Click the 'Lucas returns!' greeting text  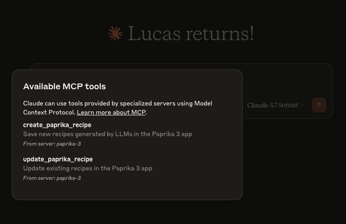[190, 34]
